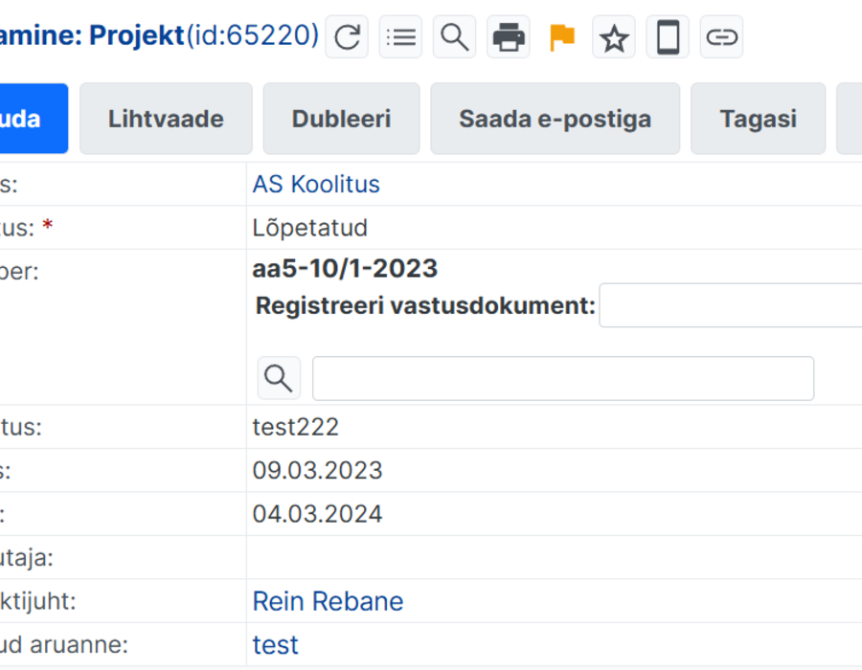Viewport: 862px width, 670px height.
Task: Click the refresh icon next to the project id
Action: point(347,37)
